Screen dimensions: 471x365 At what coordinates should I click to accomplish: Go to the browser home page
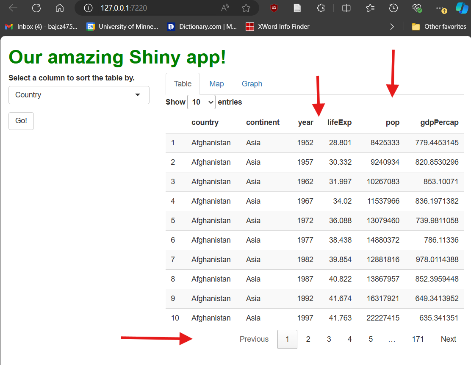[x=59, y=8]
